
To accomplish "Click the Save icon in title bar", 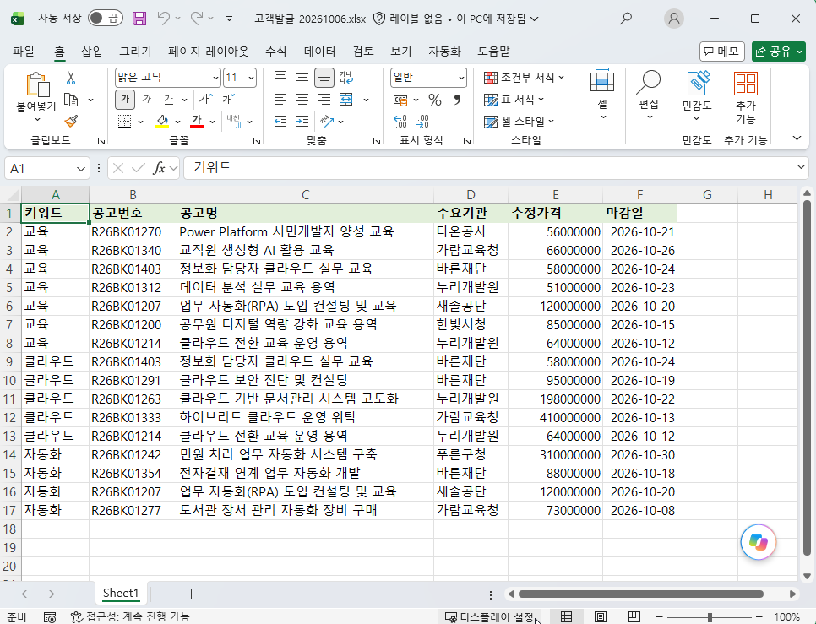I will [139, 19].
